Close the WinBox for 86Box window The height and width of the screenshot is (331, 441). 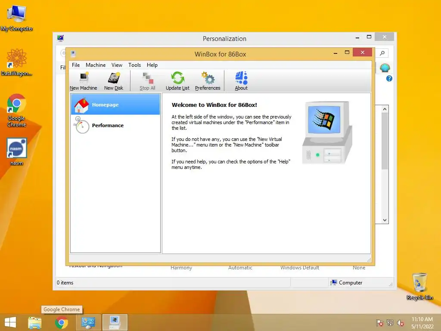pyautogui.click(x=362, y=52)
